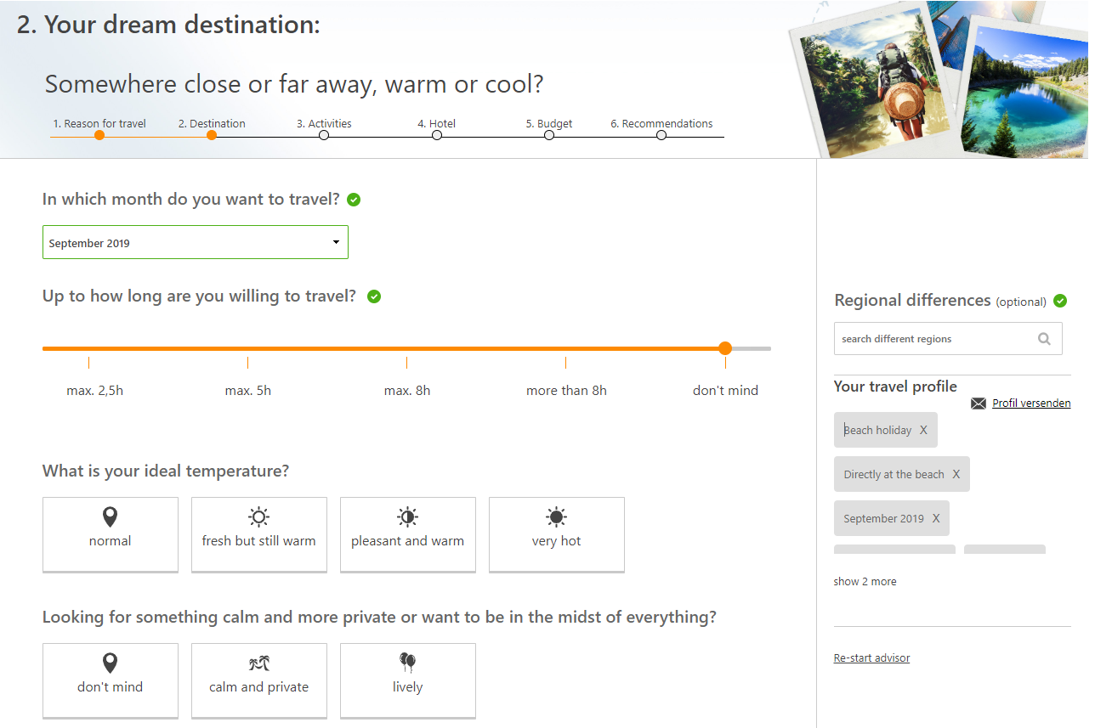Select pleasant and warm temperature option

pos(408,534)
